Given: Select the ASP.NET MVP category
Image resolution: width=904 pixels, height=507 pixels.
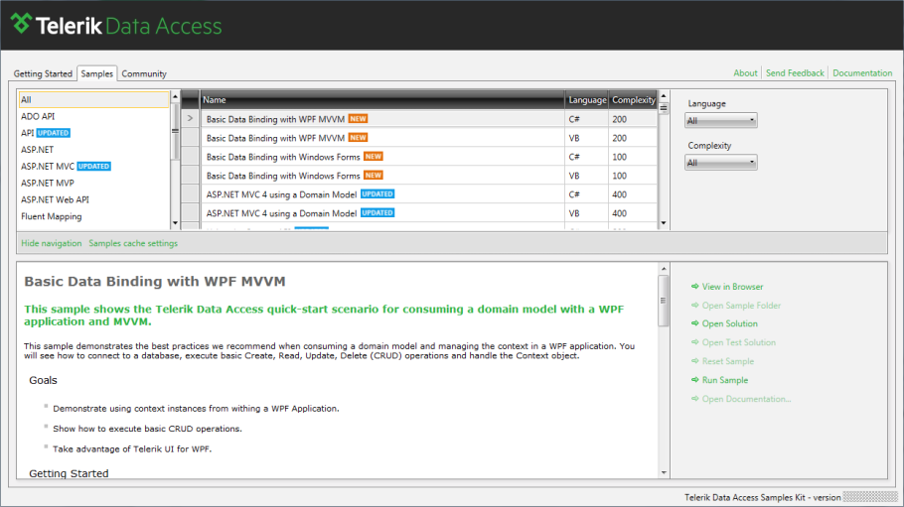Looking at the screenshot, I should [x=94, y=184].
